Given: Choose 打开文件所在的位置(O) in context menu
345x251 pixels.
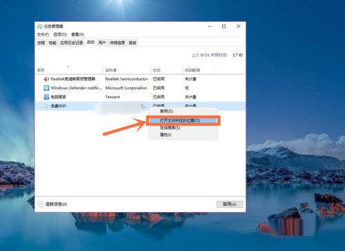Looking at the screenshot, I should [183, 120].
